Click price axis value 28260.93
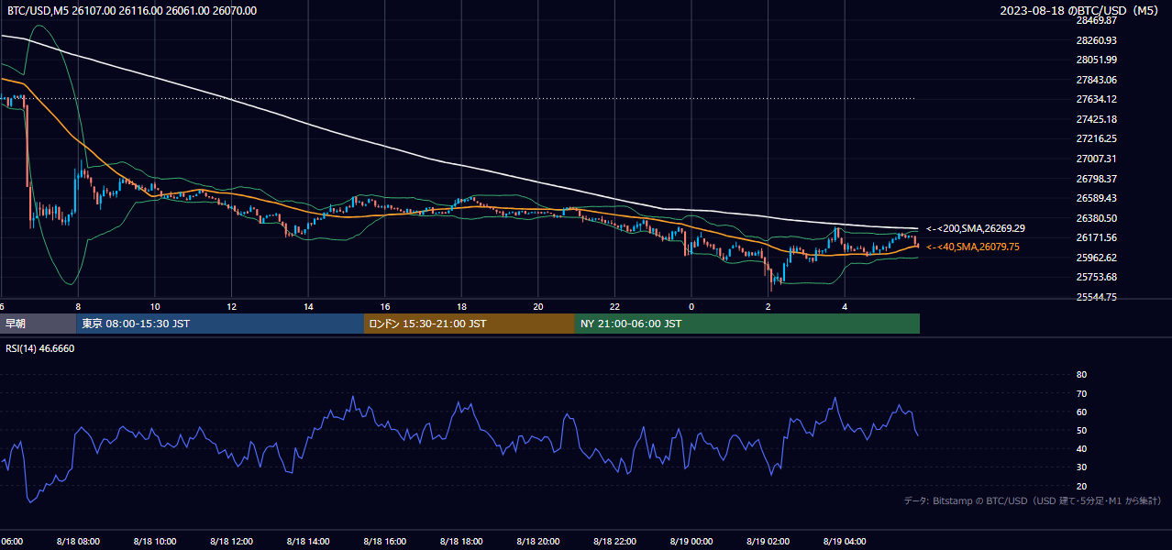 coord(1096,40)
